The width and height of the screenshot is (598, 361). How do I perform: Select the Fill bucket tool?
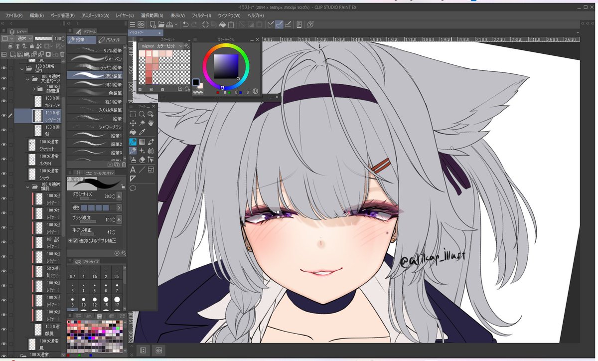133,132
